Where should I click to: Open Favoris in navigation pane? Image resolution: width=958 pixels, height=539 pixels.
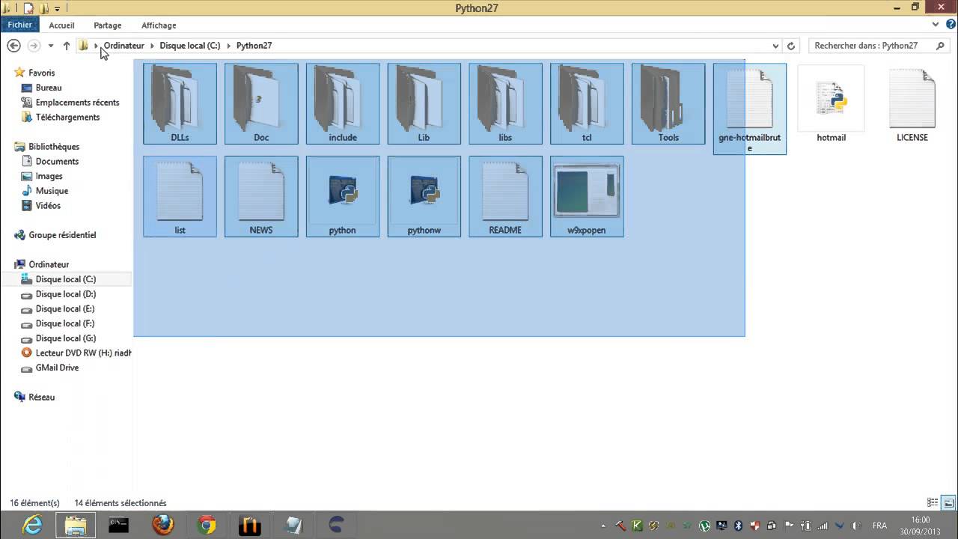pyautogui.click(x=42, y=73)
